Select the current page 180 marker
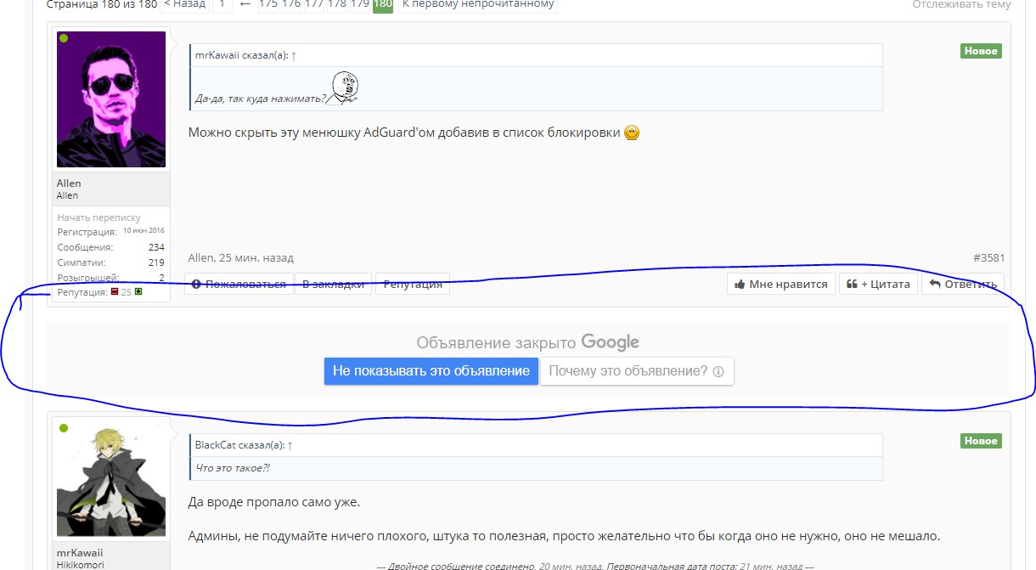The image size is (1036, 570). click(x=383, y=4)
